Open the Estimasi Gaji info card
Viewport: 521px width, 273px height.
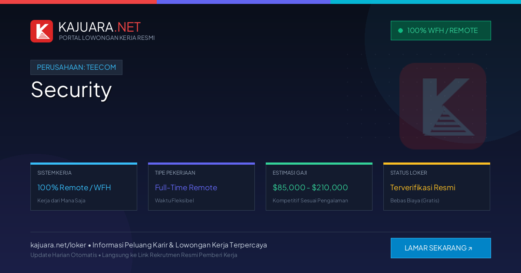click(319, 187)
